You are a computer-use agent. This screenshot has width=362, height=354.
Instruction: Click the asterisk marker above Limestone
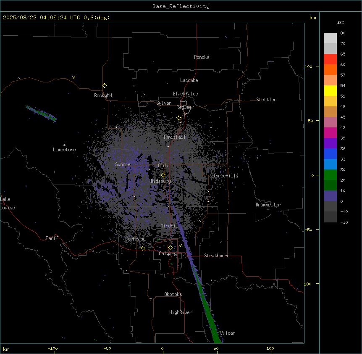(x=64, y=145)
